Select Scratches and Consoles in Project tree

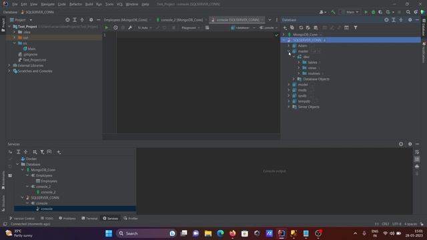(35, 71)
